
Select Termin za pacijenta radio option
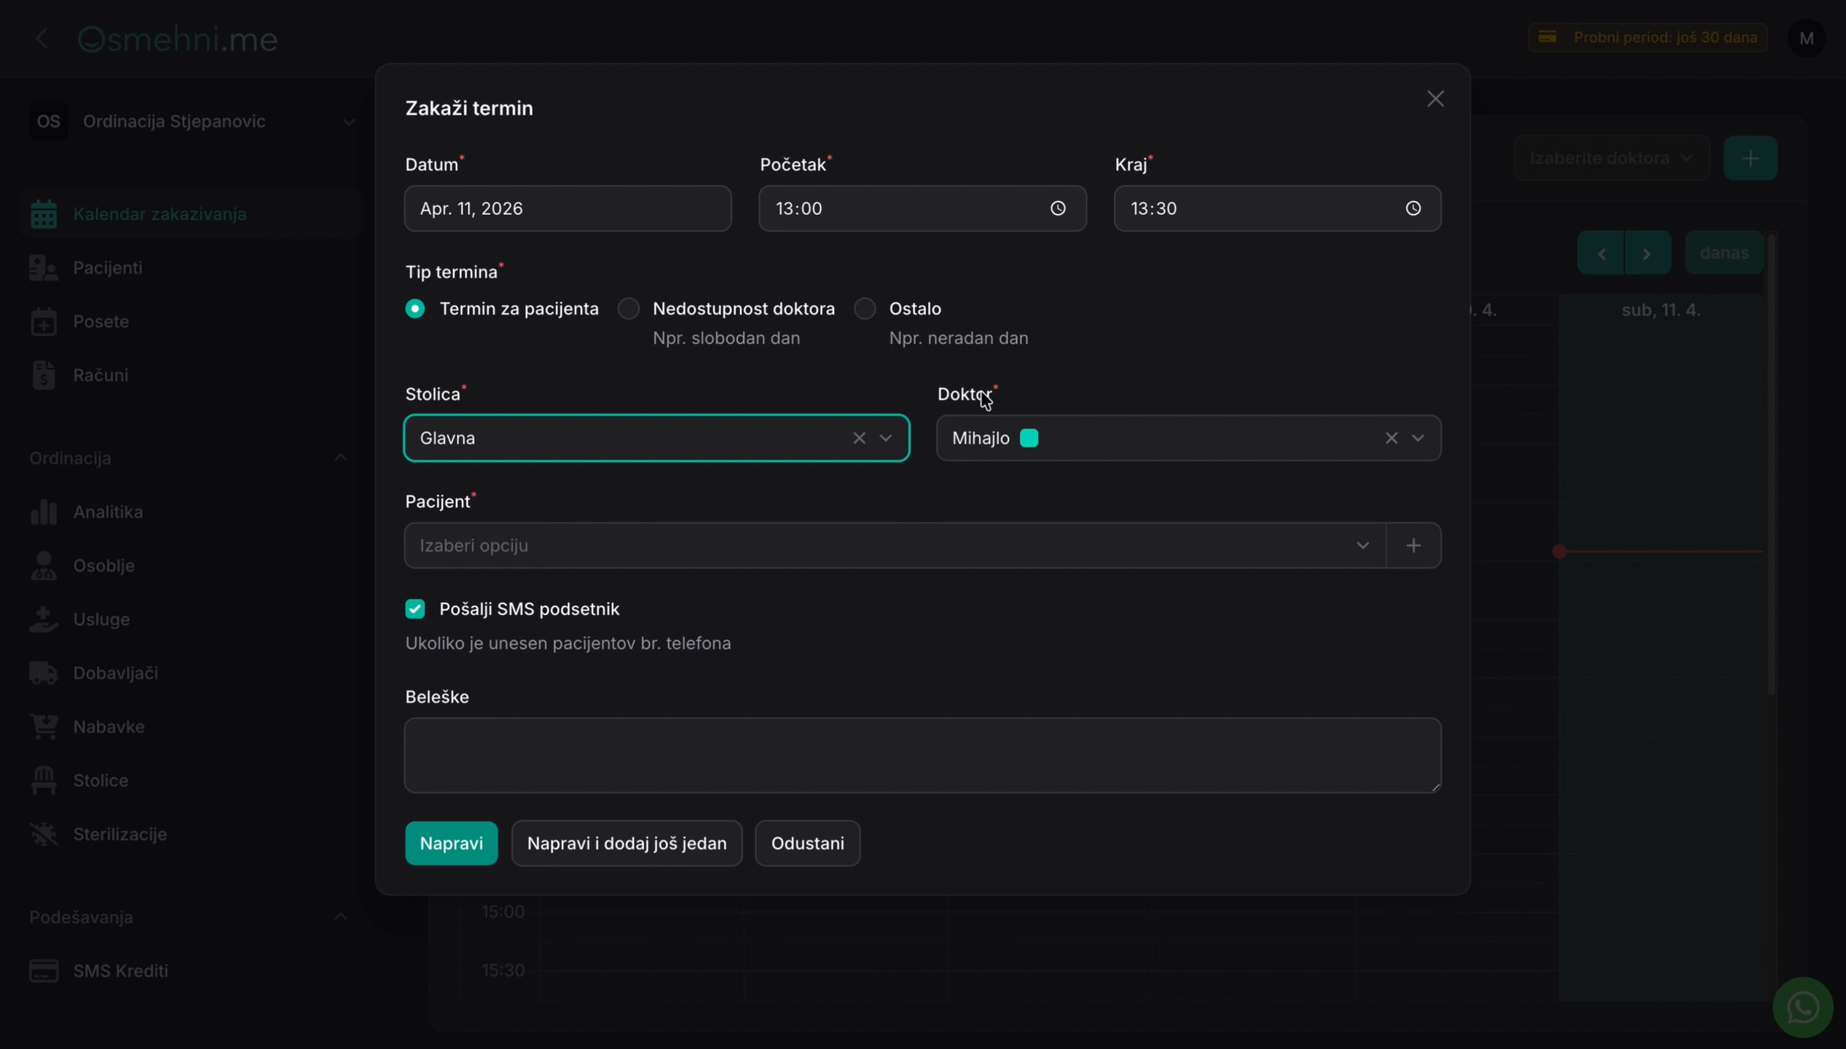tap(415, 309)
